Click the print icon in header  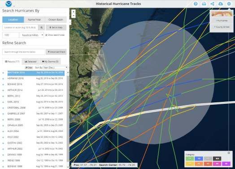point(204,4)
